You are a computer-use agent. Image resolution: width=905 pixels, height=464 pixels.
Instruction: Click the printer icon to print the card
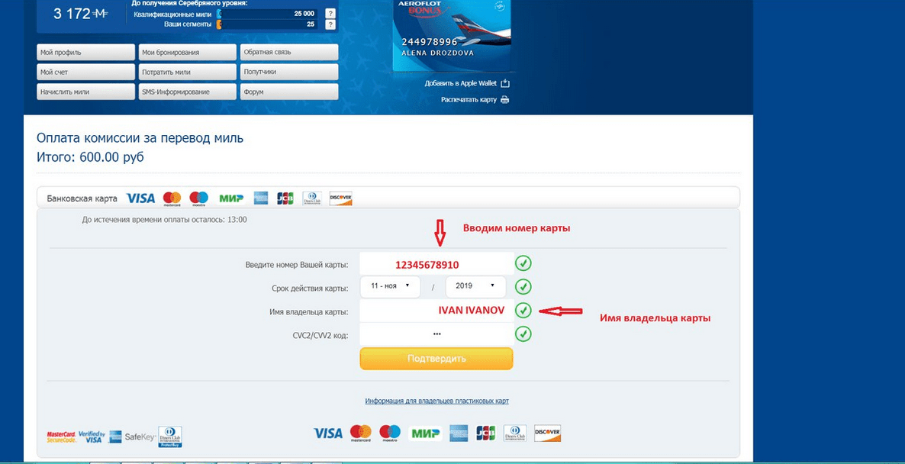[505, 100]
